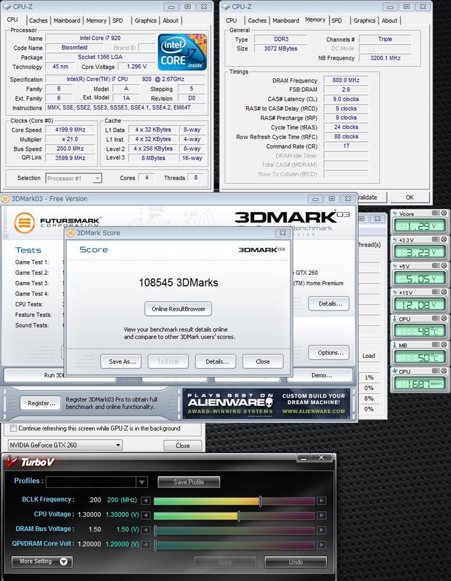Minimize the TurboV window

tap(304, 458)
